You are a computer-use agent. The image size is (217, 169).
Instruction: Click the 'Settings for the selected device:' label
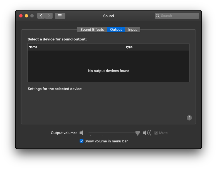55,89
